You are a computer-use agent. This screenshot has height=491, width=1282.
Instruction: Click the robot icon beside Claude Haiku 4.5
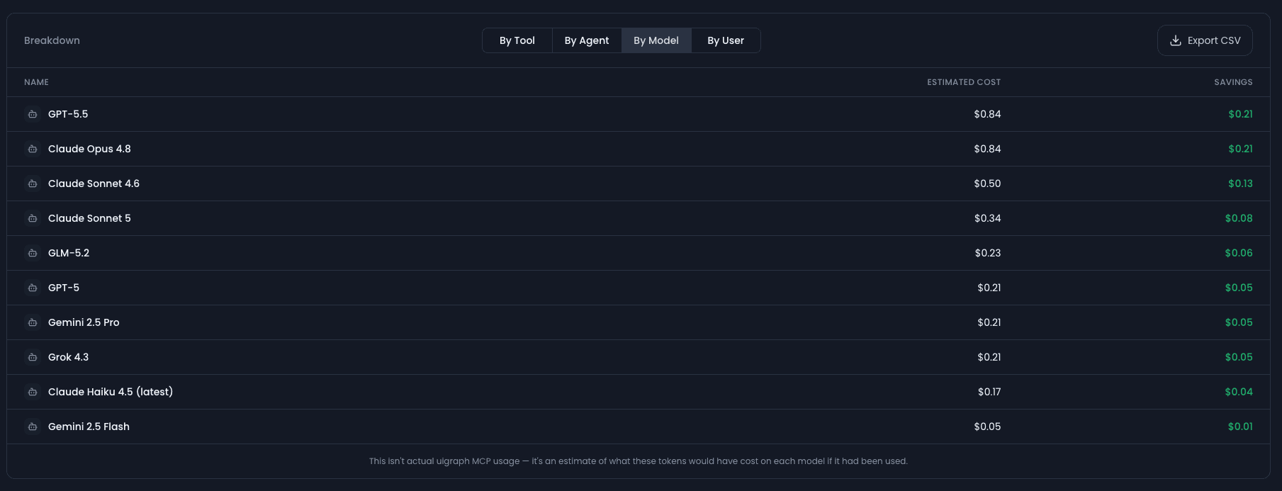coord(33,392)
